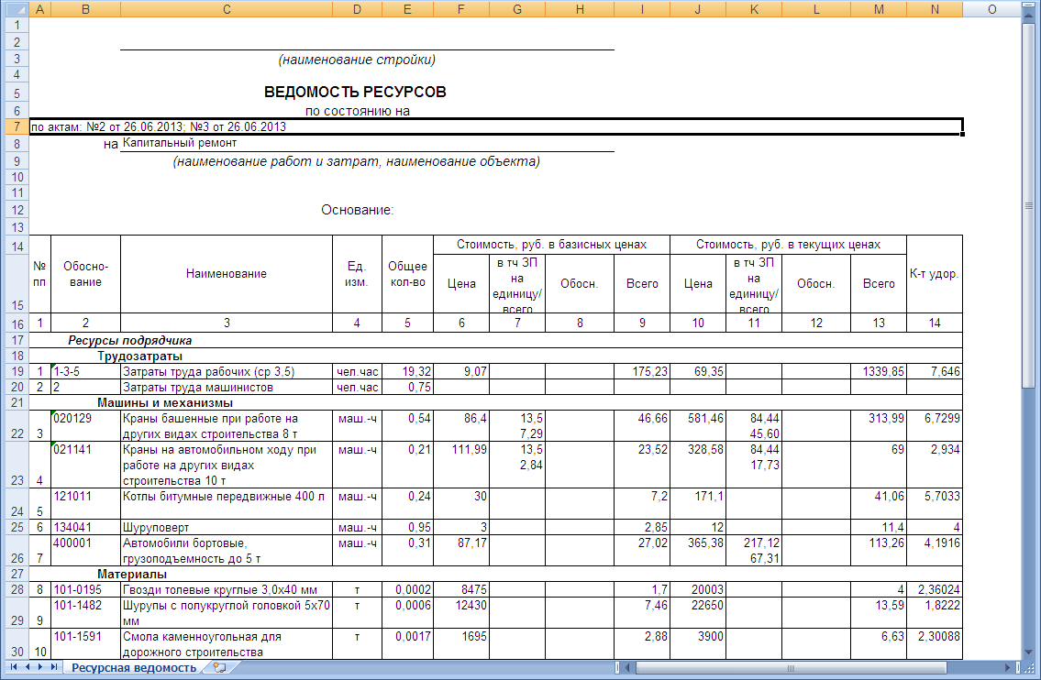The width and height of the screenshot is (1041, 680).
Task: Click the horizontal scrollbar thumb
Action: [791, 667]
